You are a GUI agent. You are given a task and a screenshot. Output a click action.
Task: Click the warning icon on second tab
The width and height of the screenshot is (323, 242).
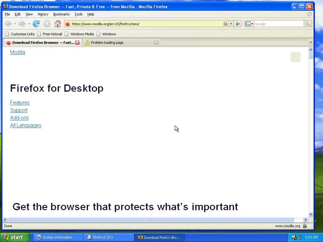[x=87, y=43]
